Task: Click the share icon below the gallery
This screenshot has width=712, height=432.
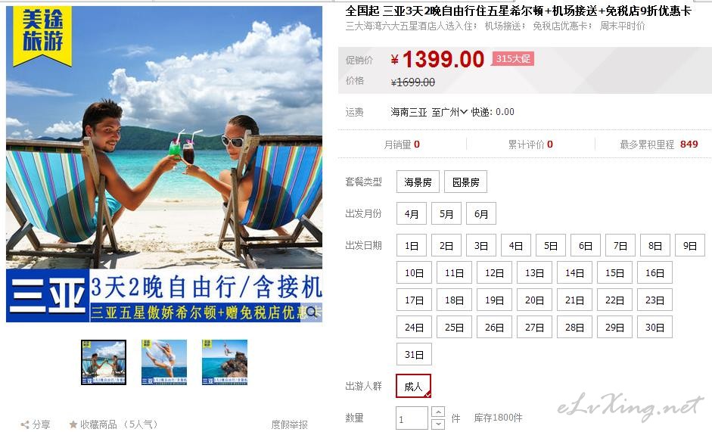Action: pos(26,424)
